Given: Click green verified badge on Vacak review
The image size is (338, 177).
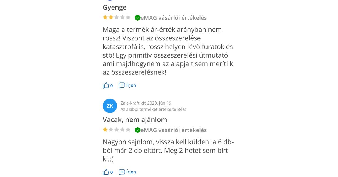Looking at the screenshot, I should [x=137, y=130].
